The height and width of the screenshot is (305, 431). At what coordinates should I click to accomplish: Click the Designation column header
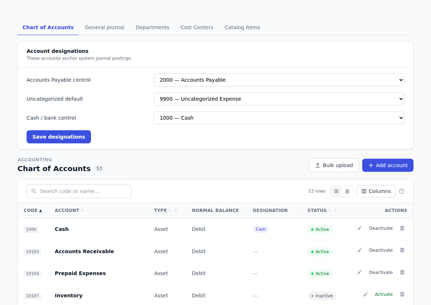tap(270, 211)
